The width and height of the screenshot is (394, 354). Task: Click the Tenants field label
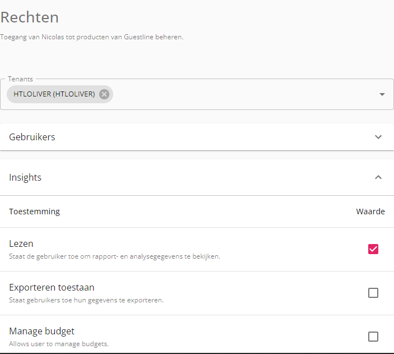point(20,79)
